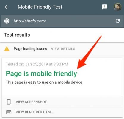Open View Details for page loading issues
This screenshot has height=119, width=124.
coord(63,49)
